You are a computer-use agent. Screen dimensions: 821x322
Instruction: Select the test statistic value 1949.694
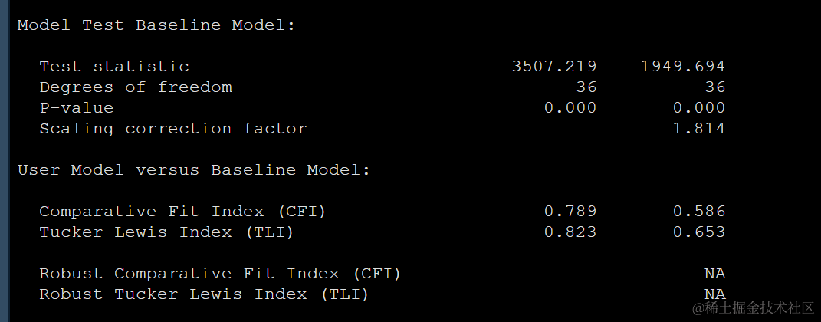coord(683,67)
